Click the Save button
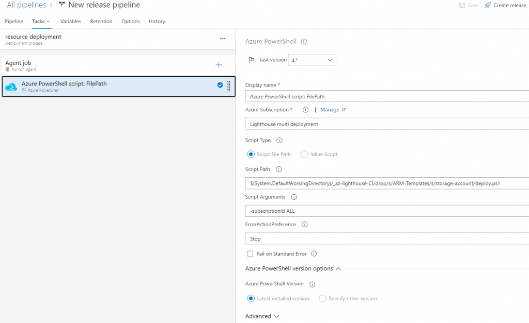529x323 pixels. pos(469,5)
